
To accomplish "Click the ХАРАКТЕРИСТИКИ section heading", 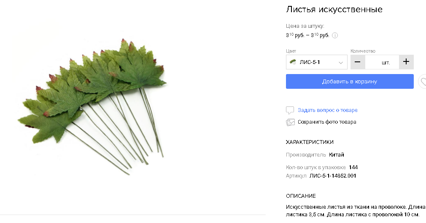I will pyautogui.click(x=310, y=142).
